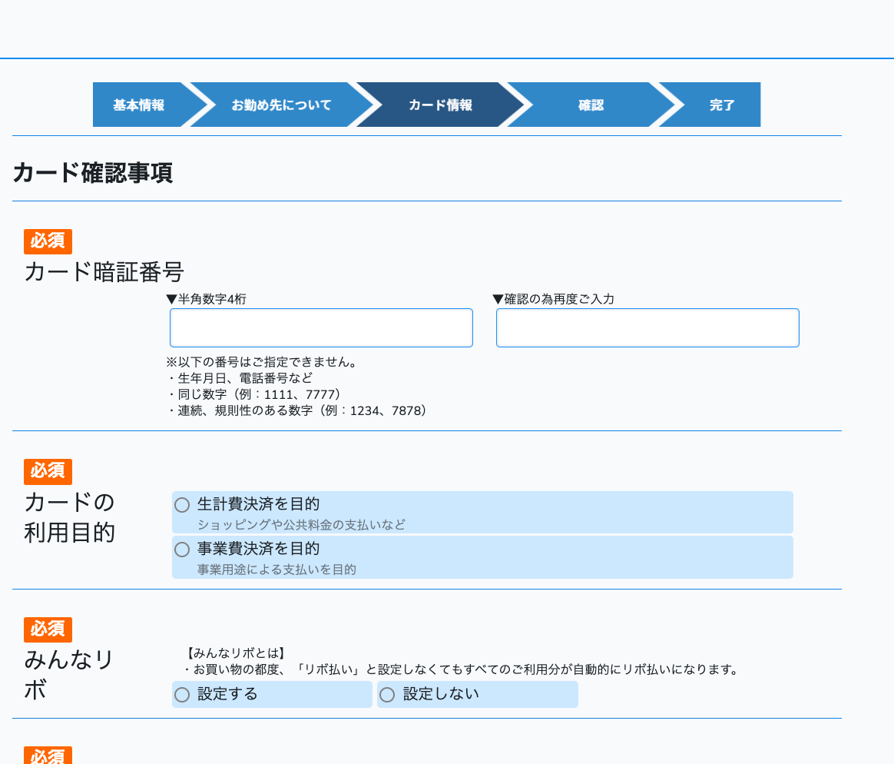Focus the 半角数字4桁 PIN input field
894x764 pixels.
pyautogui.click(x=321, y=328)
